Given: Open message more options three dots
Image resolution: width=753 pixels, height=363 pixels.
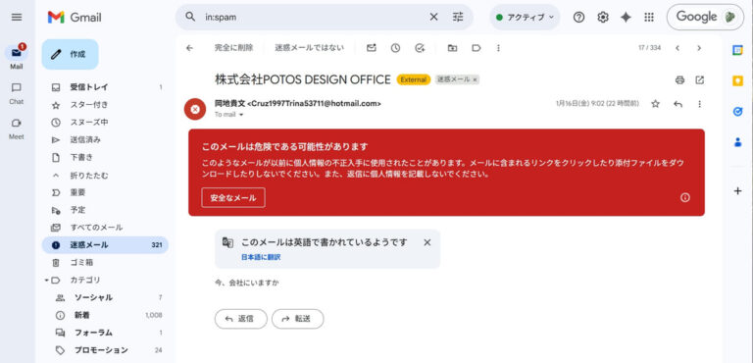Looking at the screenshot, I should coord(699,104).
